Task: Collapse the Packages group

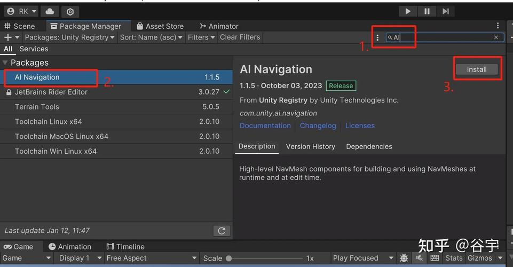Action: coord(5,62)
